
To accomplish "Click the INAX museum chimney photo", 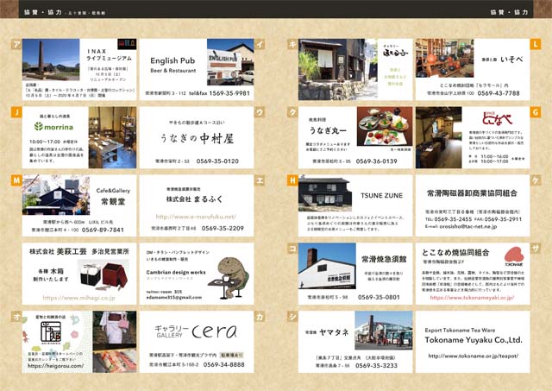I will coord(51,60).
